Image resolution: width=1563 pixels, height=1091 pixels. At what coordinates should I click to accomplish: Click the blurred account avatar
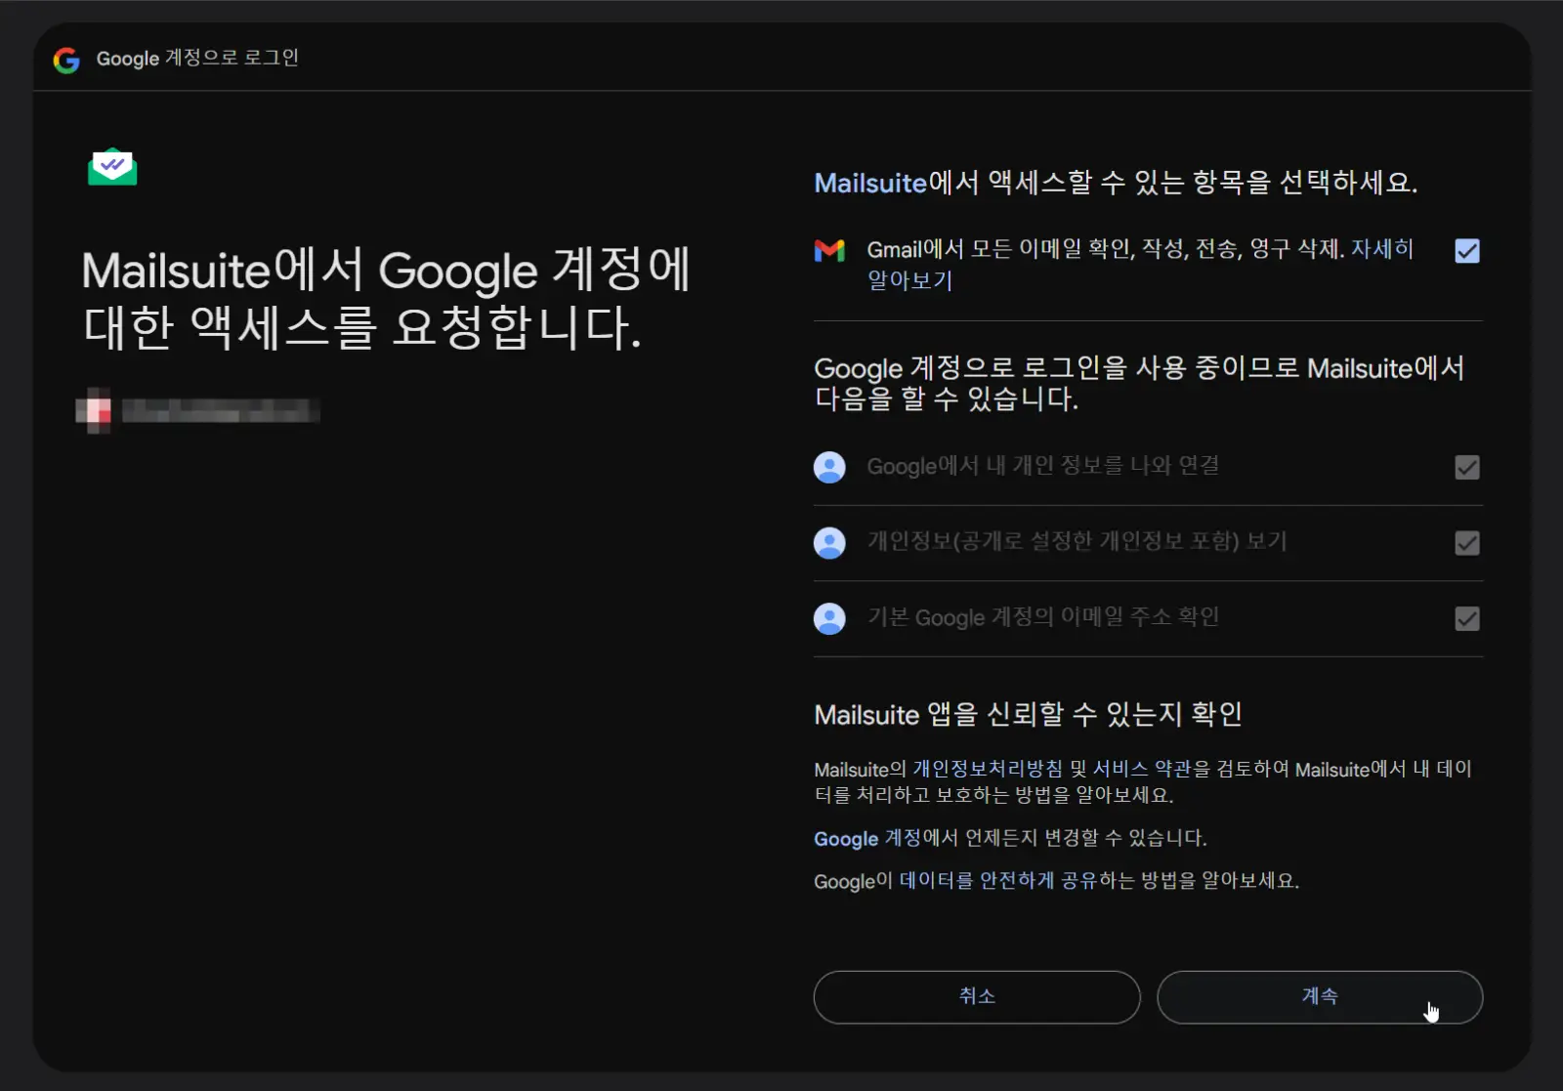(94, 410)
